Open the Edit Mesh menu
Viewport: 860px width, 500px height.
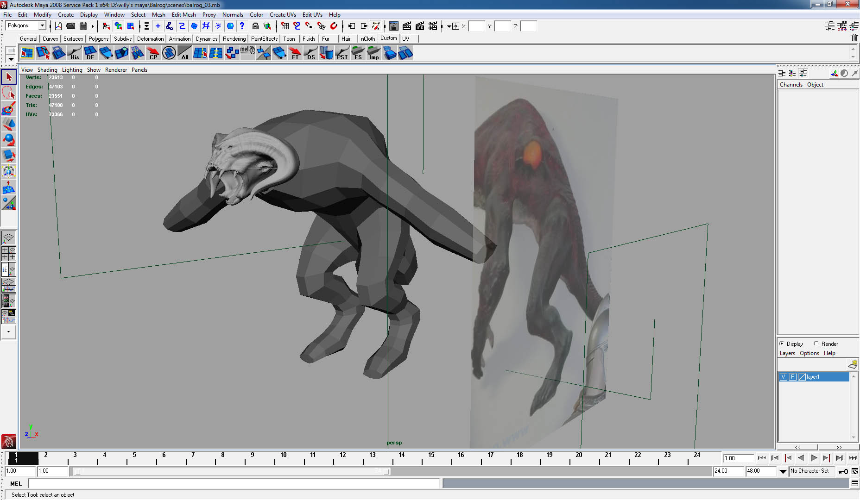coord(183,14)
